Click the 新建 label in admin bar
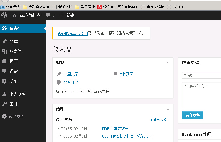221x142 pixels. pos(70,15)
